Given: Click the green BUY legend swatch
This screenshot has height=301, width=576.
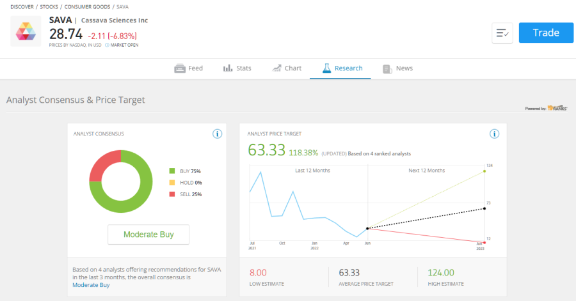Looking at the screenshot, I should click(x=172, y=171).
